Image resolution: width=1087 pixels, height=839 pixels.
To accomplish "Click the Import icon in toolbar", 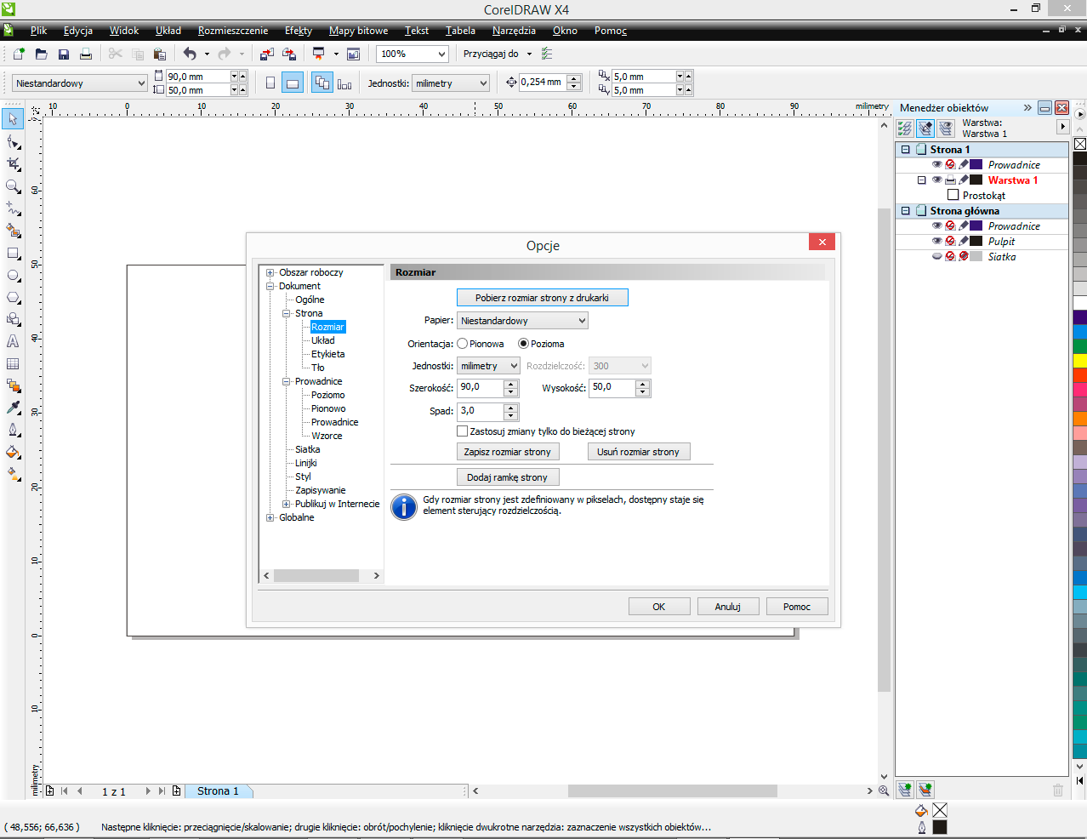I will pos(267,54).
